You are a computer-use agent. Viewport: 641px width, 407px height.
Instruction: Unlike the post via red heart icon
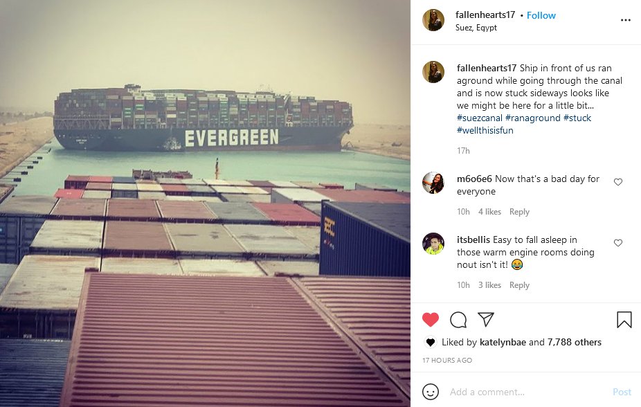[x=430, y=320]
